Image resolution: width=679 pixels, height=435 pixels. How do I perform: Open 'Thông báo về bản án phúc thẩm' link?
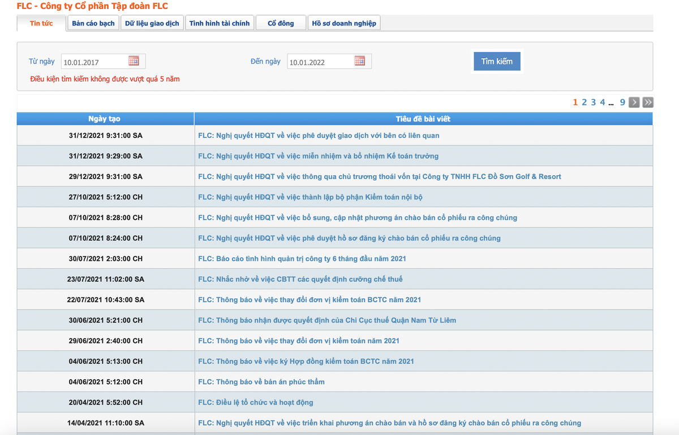[x=261, y=382]
